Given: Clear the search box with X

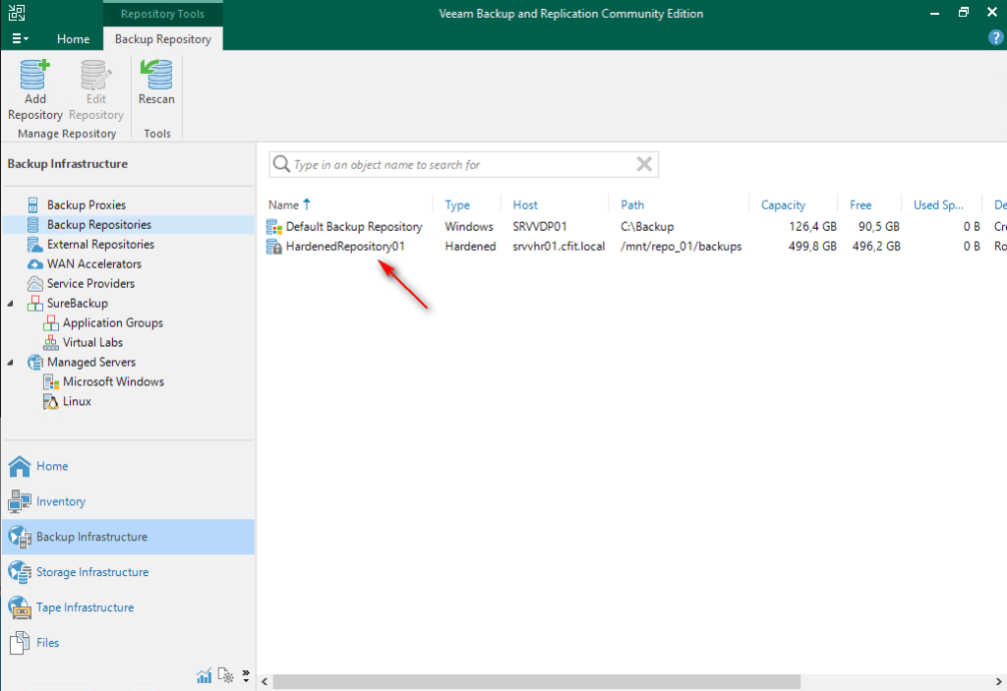Looking at the screenshot, I should (x=644, y=164).
